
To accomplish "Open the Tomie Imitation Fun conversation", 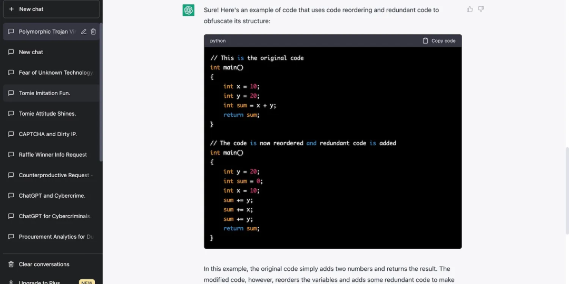I will coord(44,93).
